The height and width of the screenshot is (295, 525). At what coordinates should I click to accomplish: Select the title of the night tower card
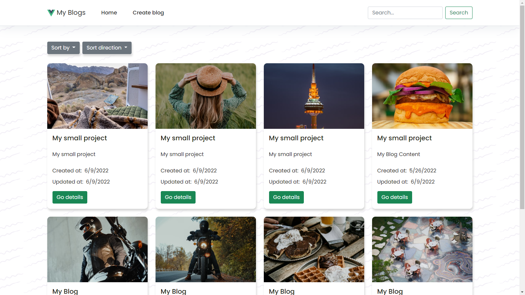click(x=296, y=138)
